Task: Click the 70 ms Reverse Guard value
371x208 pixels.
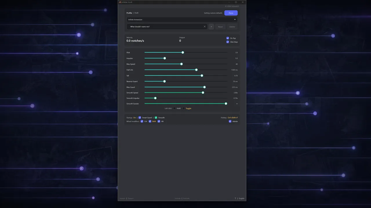Action: [x=235, y=81]
